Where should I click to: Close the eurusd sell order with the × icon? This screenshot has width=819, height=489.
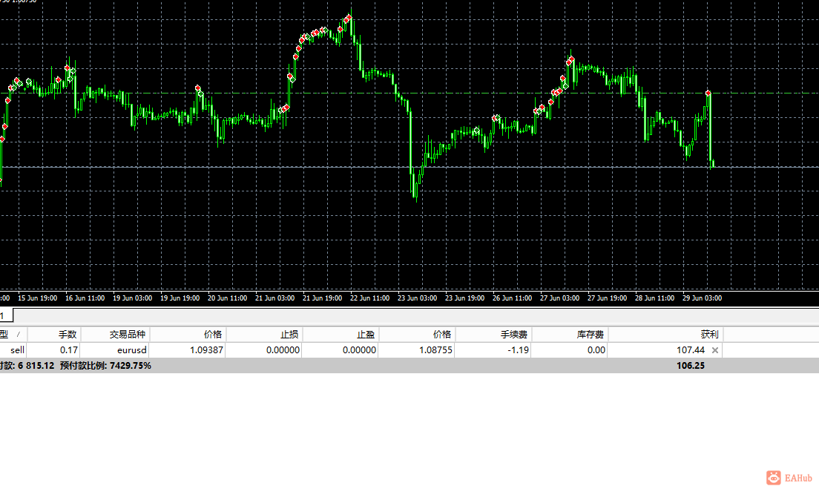pos(714,350)
